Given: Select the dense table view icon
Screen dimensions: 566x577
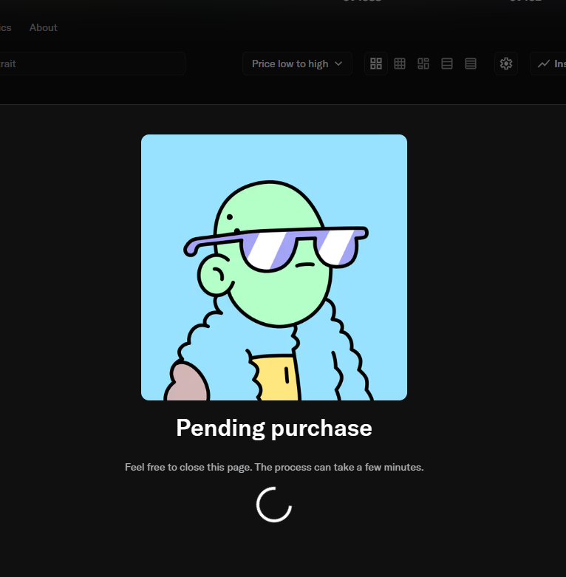Looking at the screenshot, I should pos(471,64).
